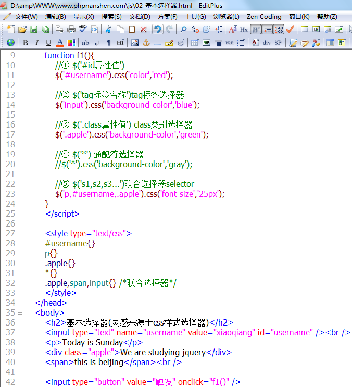This screenshot has height=387, width=352.
Task: Open the 搜索(S) menu
Action: [x=111, y=17]
